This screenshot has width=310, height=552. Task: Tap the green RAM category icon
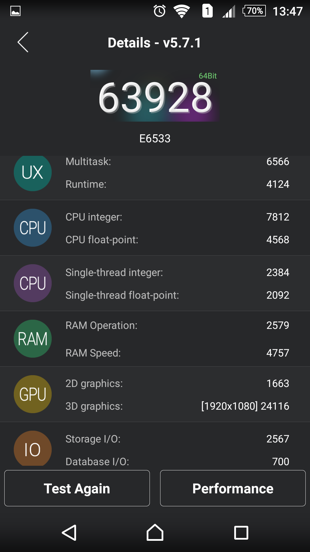click(33, 339)
